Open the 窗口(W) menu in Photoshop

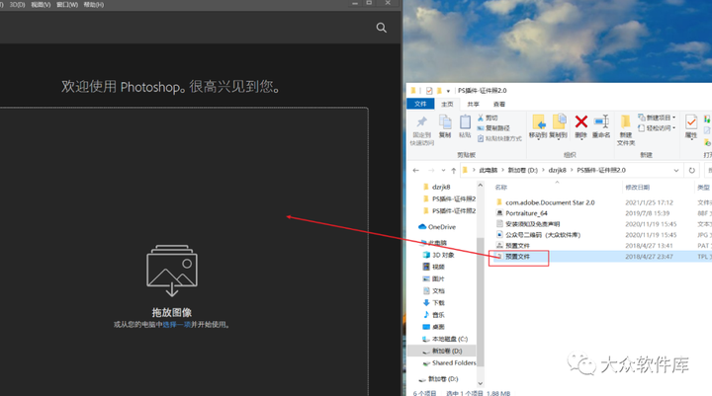pyautogui.click(x=67, y=5)
